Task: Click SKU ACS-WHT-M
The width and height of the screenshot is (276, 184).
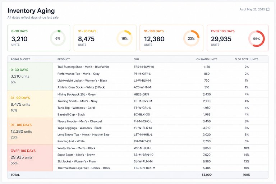Action: (142, 87)
